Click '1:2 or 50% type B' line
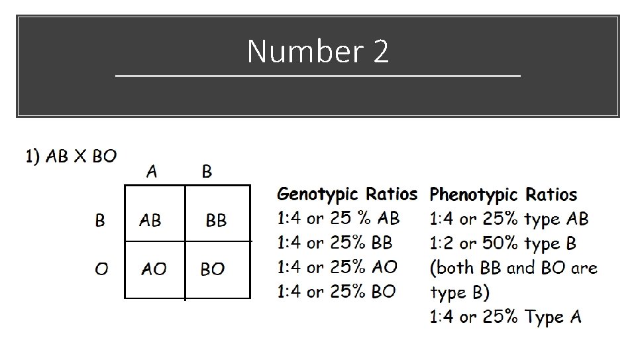The height and width of the screenshot is (358, 636). (503, 243)
